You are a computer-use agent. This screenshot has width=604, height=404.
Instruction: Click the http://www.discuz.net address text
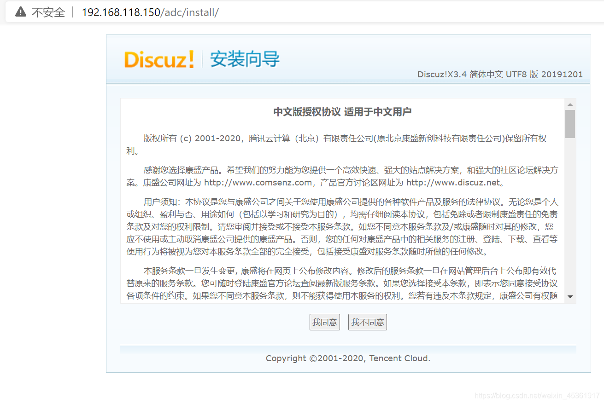click(x=453, y=183)
